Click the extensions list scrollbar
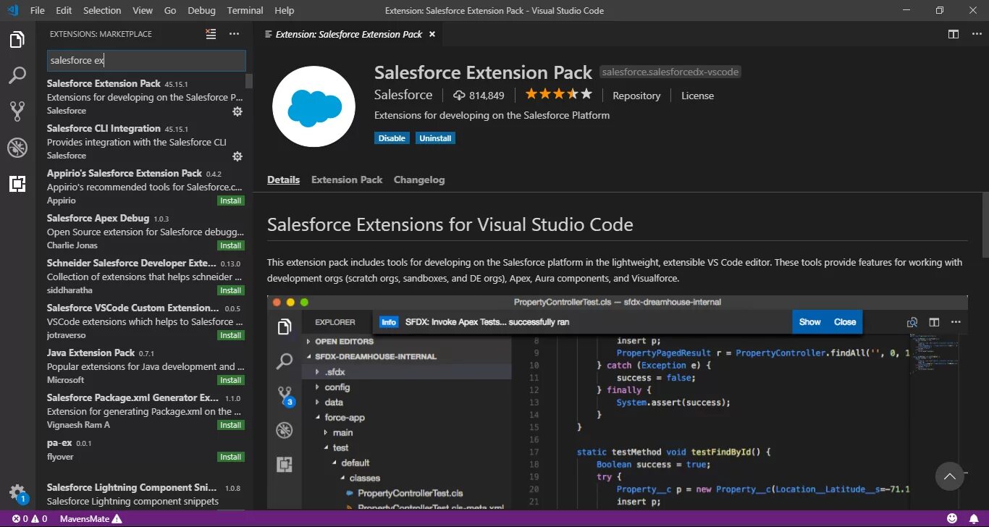This screenshot has height=527, width=989. tap(249, 80)
